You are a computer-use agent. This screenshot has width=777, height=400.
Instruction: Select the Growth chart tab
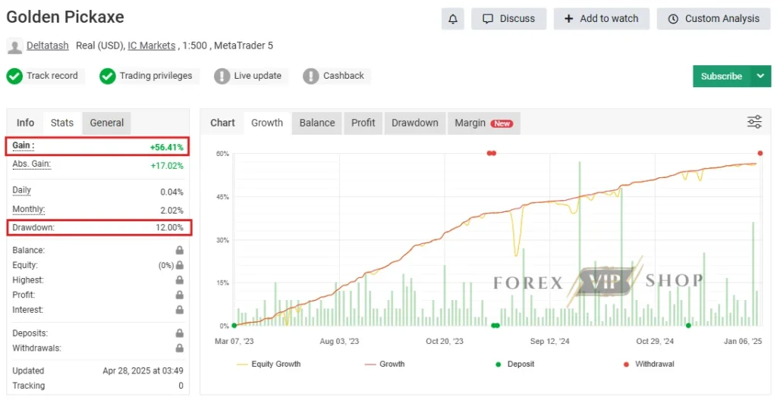(267, 123)
